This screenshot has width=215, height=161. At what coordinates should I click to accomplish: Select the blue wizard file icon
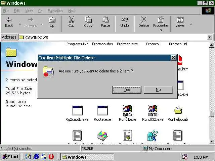point(153,136)
